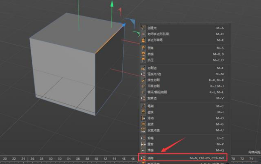Select 循环/路径切割 loop/path cut (K~L, M~L)
Image resolution: width=261 pixels, height=164 pixels.
(185, 92)
